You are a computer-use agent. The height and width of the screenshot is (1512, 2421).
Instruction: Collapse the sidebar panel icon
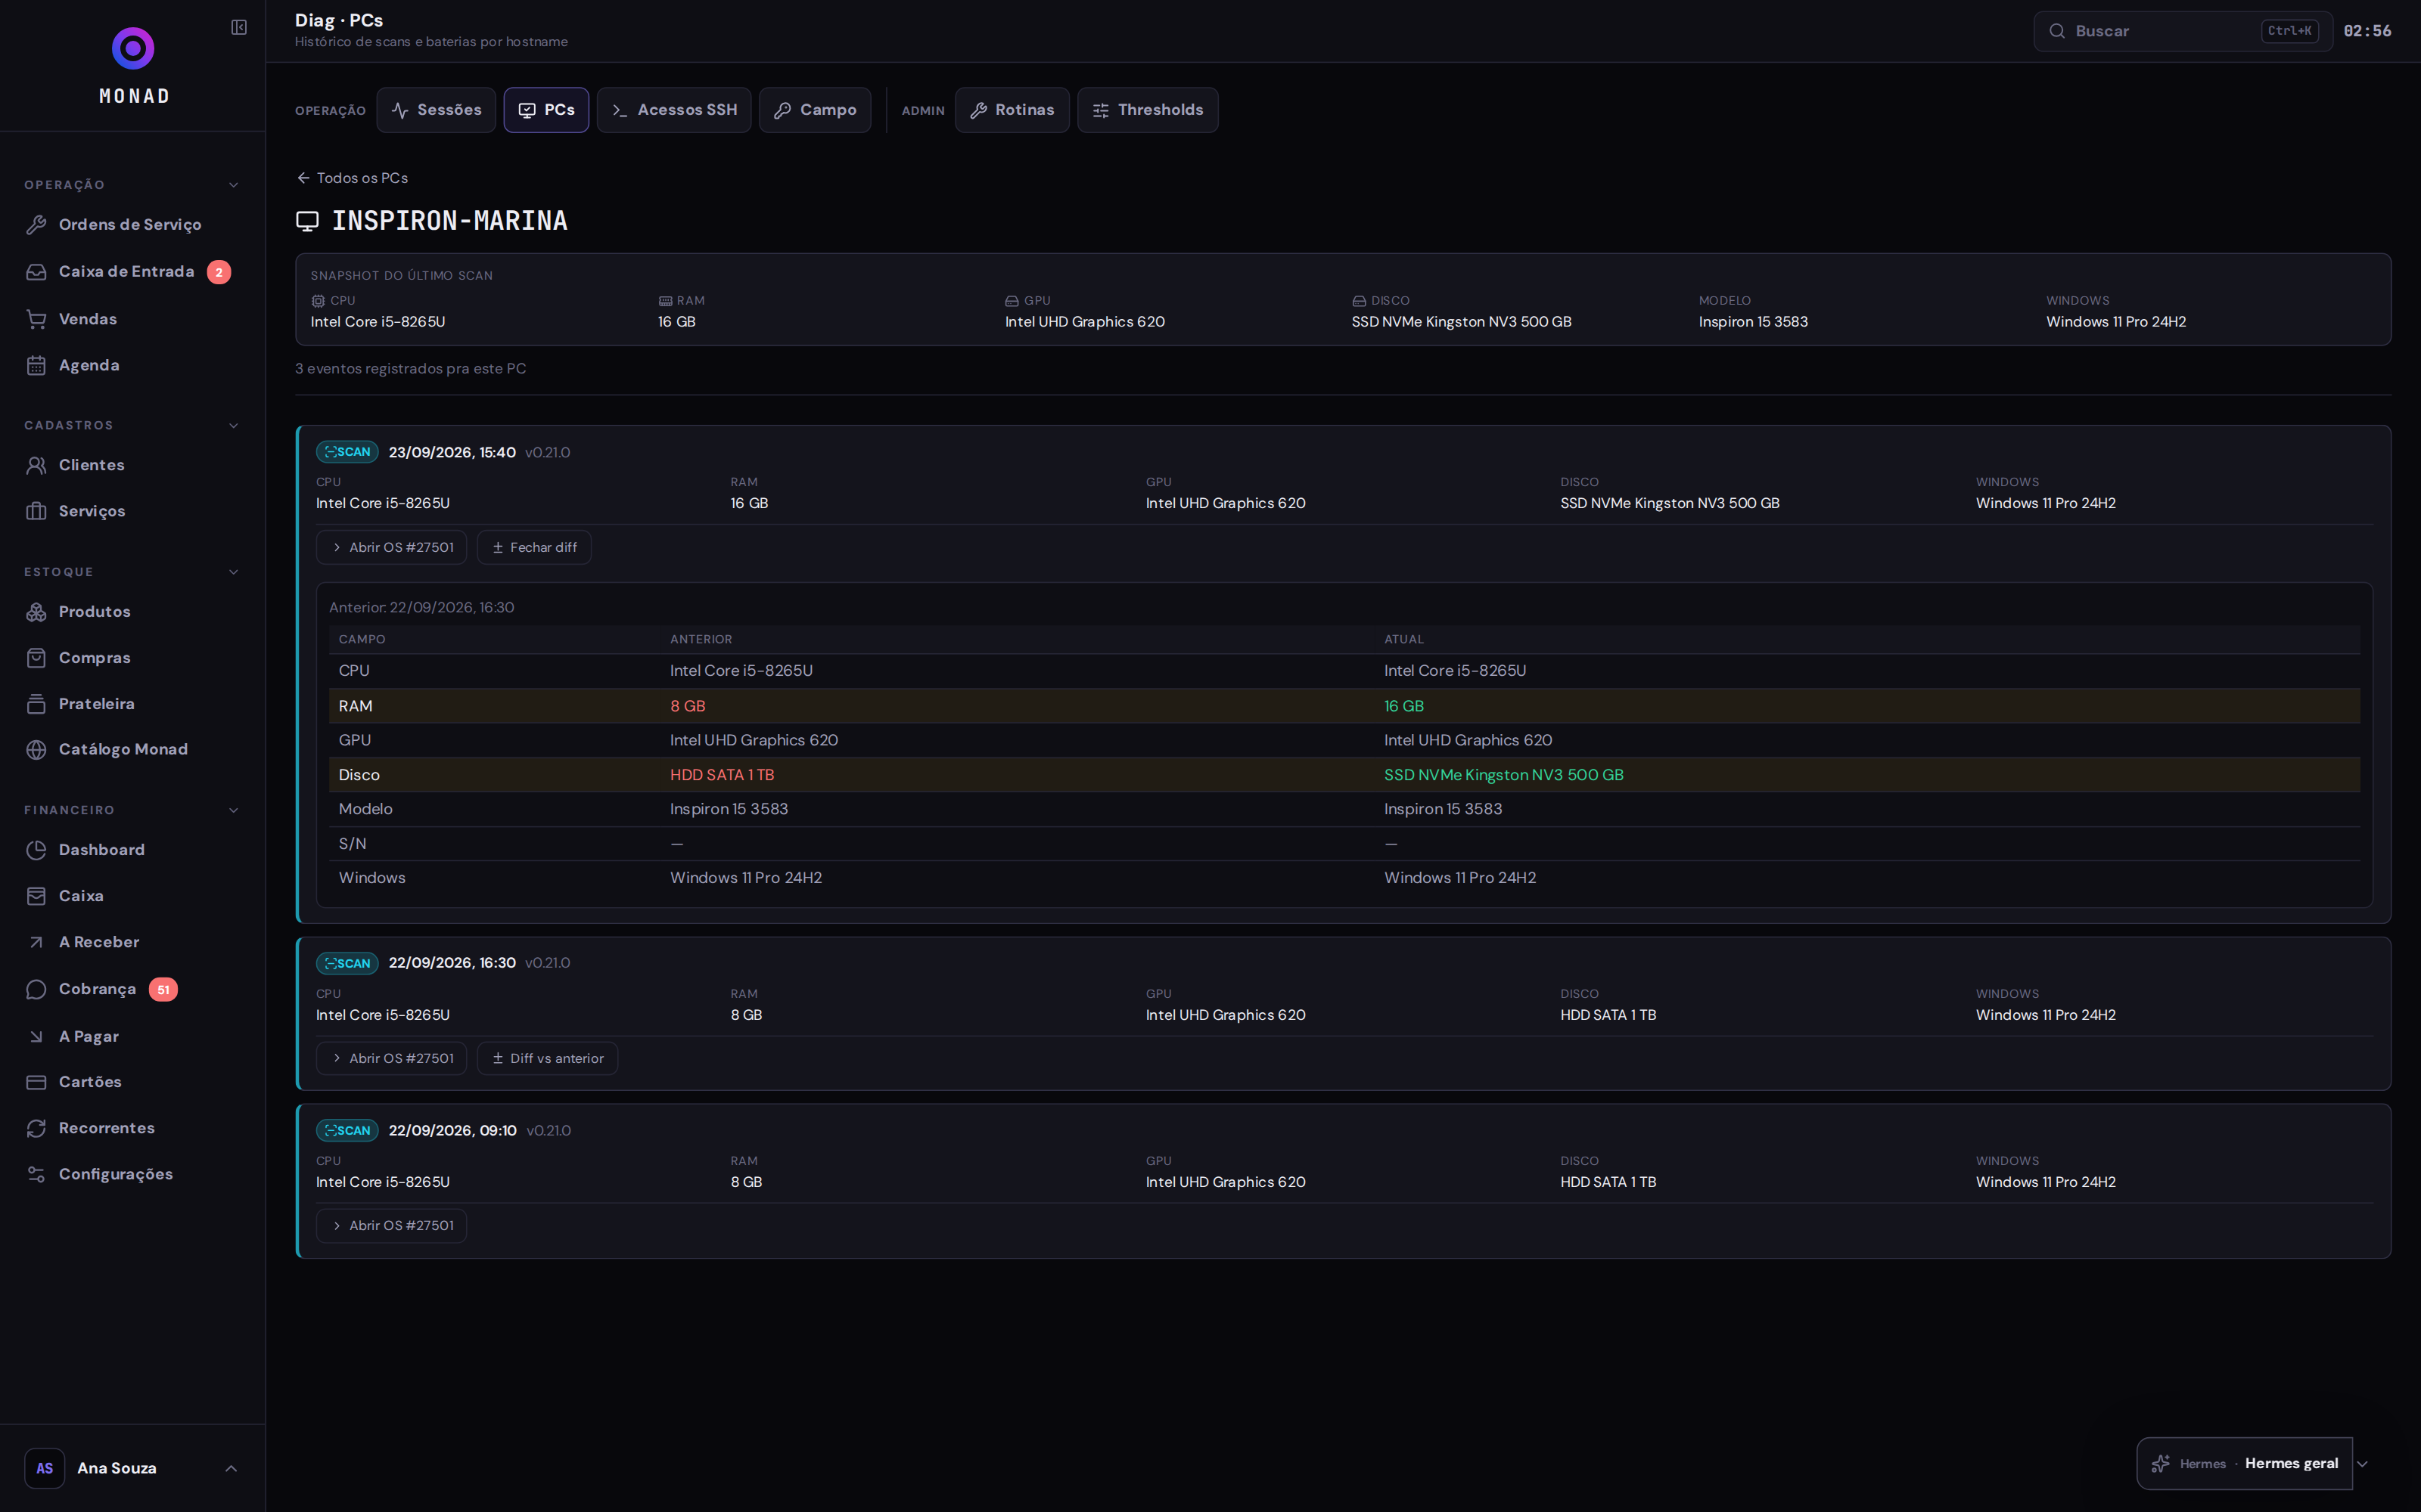point(239,27)
